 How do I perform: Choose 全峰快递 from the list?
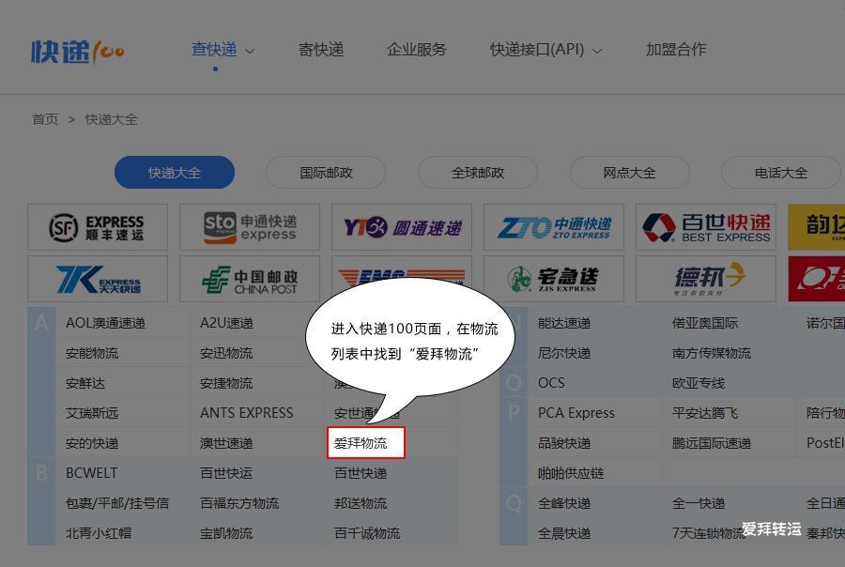[x=564, y=503]
